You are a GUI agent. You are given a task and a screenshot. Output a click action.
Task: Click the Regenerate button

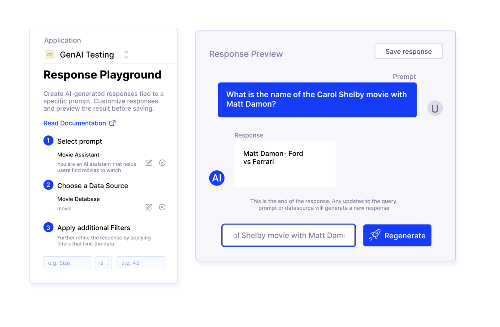(x=397, y=236)
